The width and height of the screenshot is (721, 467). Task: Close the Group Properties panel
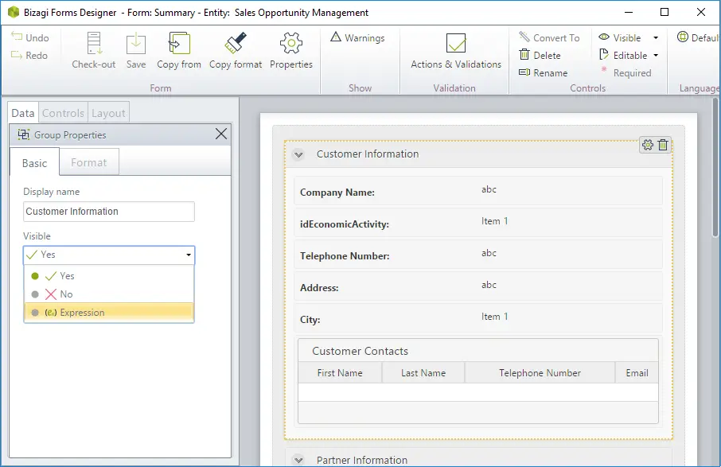pyautogui.click(x=221, y=134)
